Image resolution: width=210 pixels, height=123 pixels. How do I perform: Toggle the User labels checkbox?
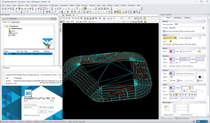[x=170, y=98]
